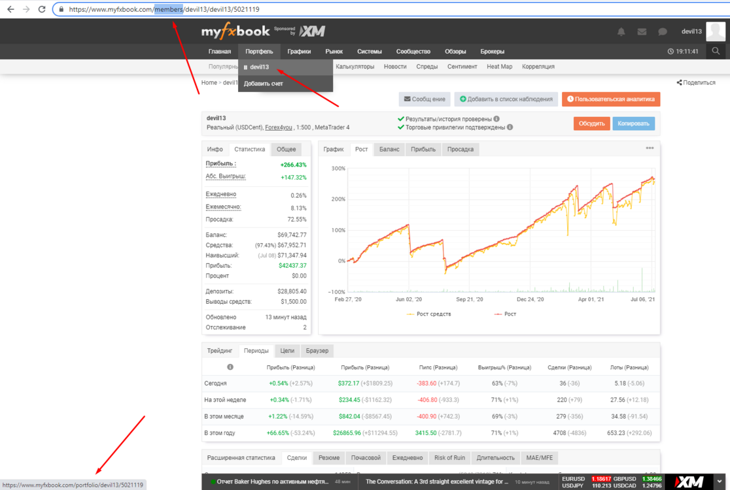730x490 pixels.
Task: Click the browser forward arrow
Action: click(26, 9)
